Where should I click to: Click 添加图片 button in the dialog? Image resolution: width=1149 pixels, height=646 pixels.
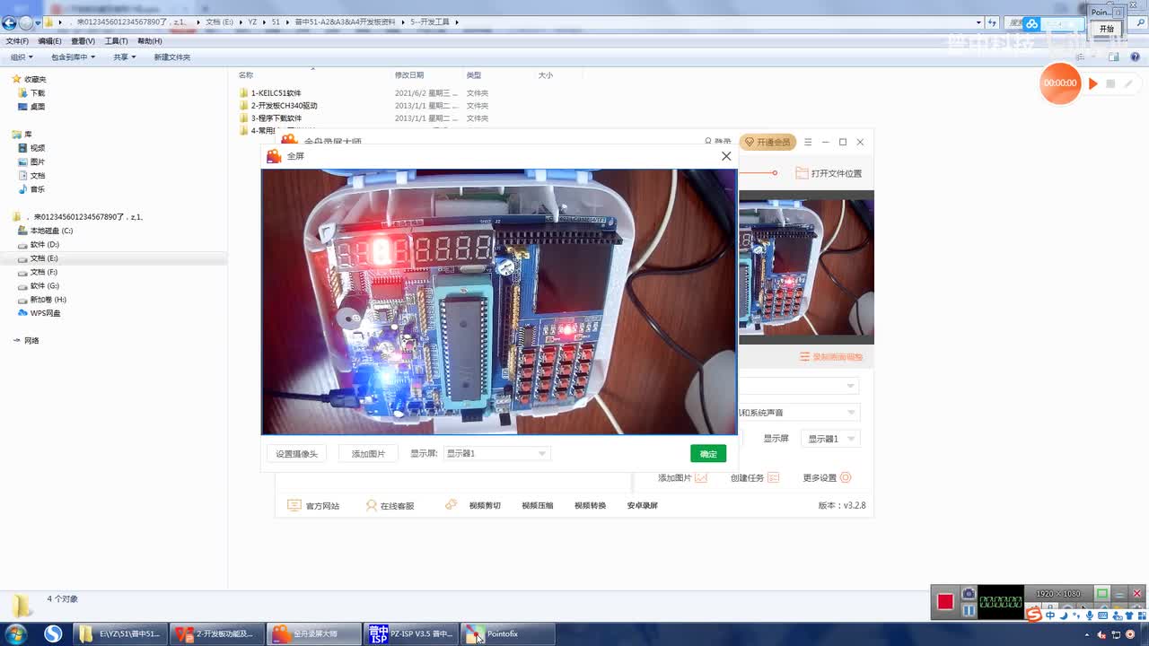(368, 454)
